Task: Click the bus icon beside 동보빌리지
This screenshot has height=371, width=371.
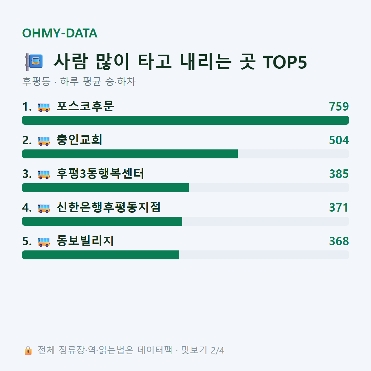Action: (44, 242)
